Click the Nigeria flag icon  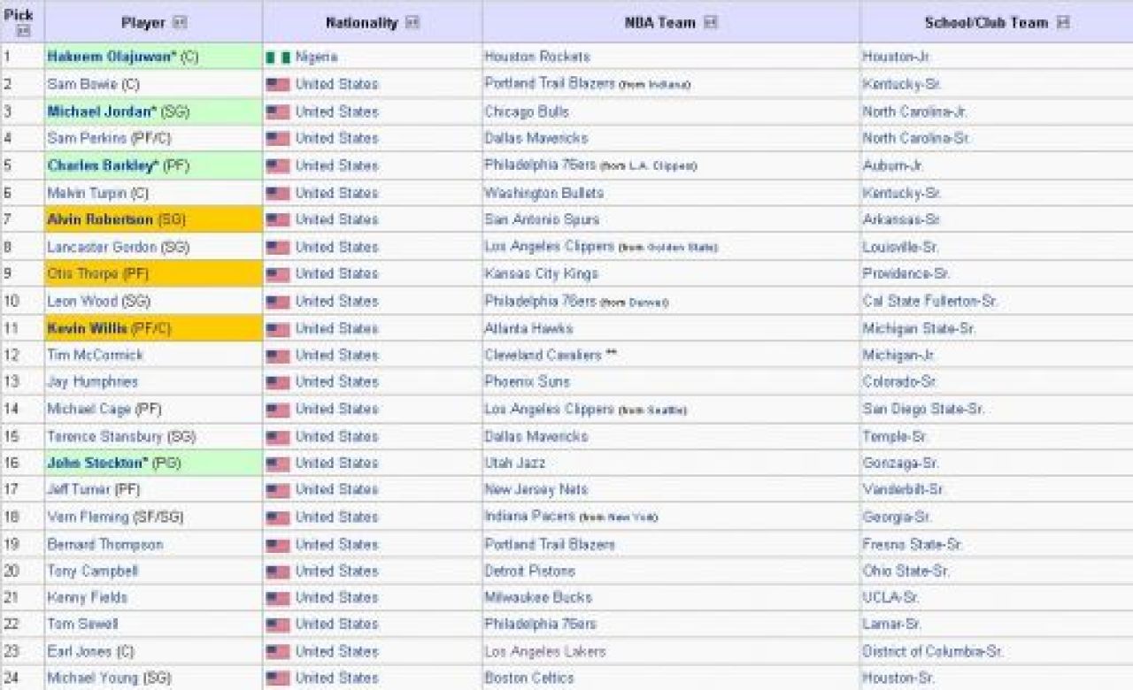click(x=278, y=57)
